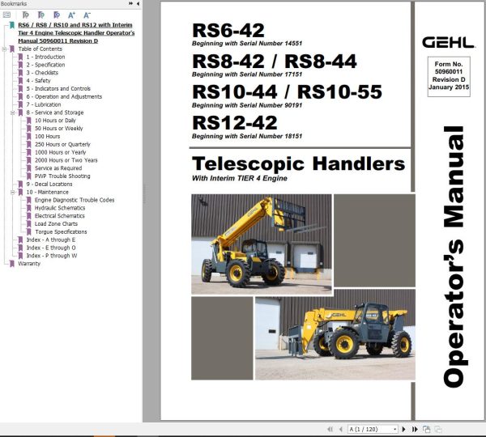Click the bookmark icon beside 100 Hours

29,137
